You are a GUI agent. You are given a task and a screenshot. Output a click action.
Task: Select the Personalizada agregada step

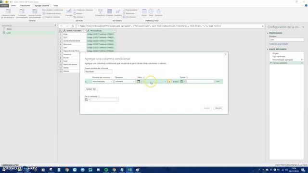(x=282, y=60)
